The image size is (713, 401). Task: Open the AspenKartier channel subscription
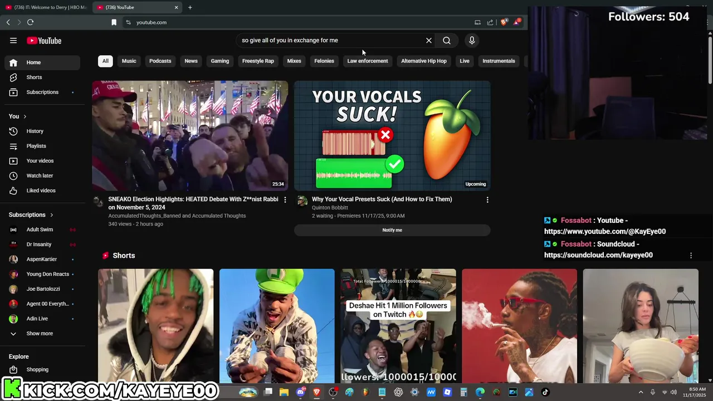[x=42, y=259]
